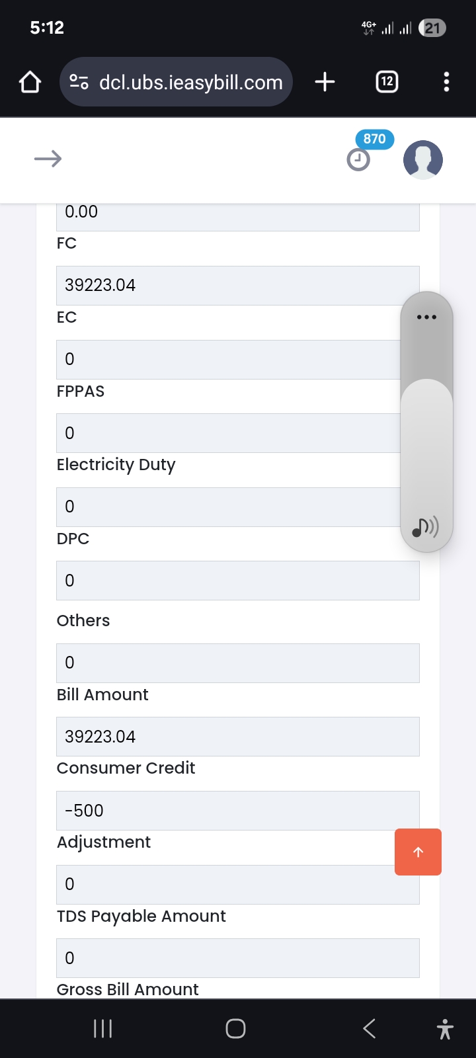
Task: Expand sidebar with the right arrow icon
Action: [48, 159]
